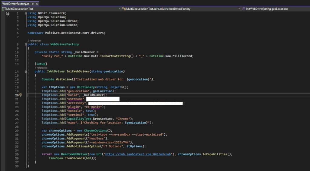Viewport: 310px width, 171px height.
Task: Open the MultiGeoLocationTest project dropdown
Action: click(119, 9)
